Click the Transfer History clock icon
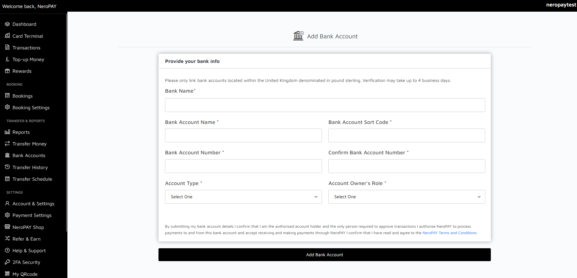Viewport: 577px width, 278px height. 7,167
